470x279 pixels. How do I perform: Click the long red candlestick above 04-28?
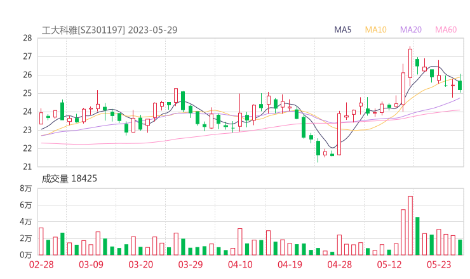(339, 134)
